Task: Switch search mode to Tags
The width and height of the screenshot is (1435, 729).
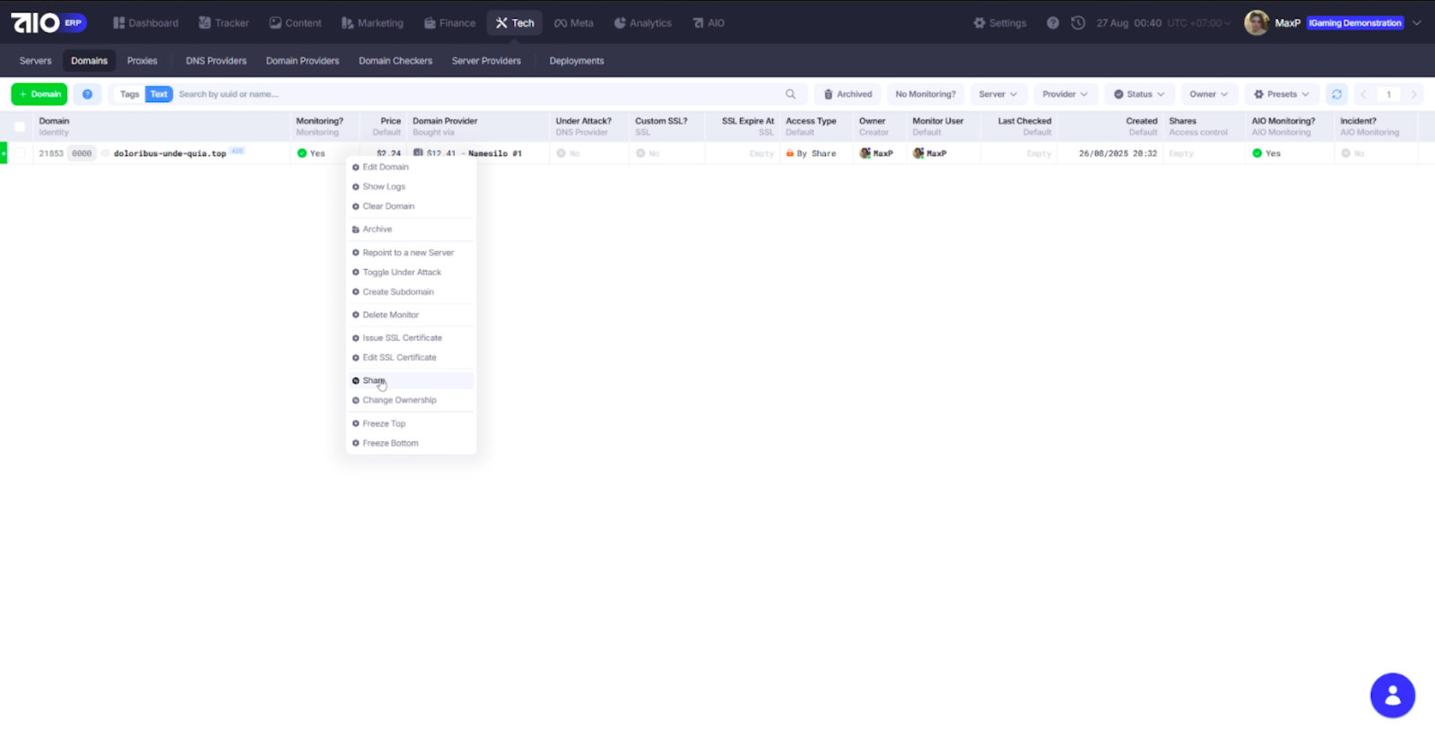Action: click(x=130, y=94)
